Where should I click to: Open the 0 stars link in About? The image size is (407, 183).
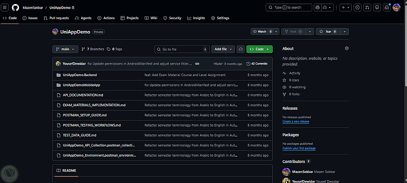point(291,80)
